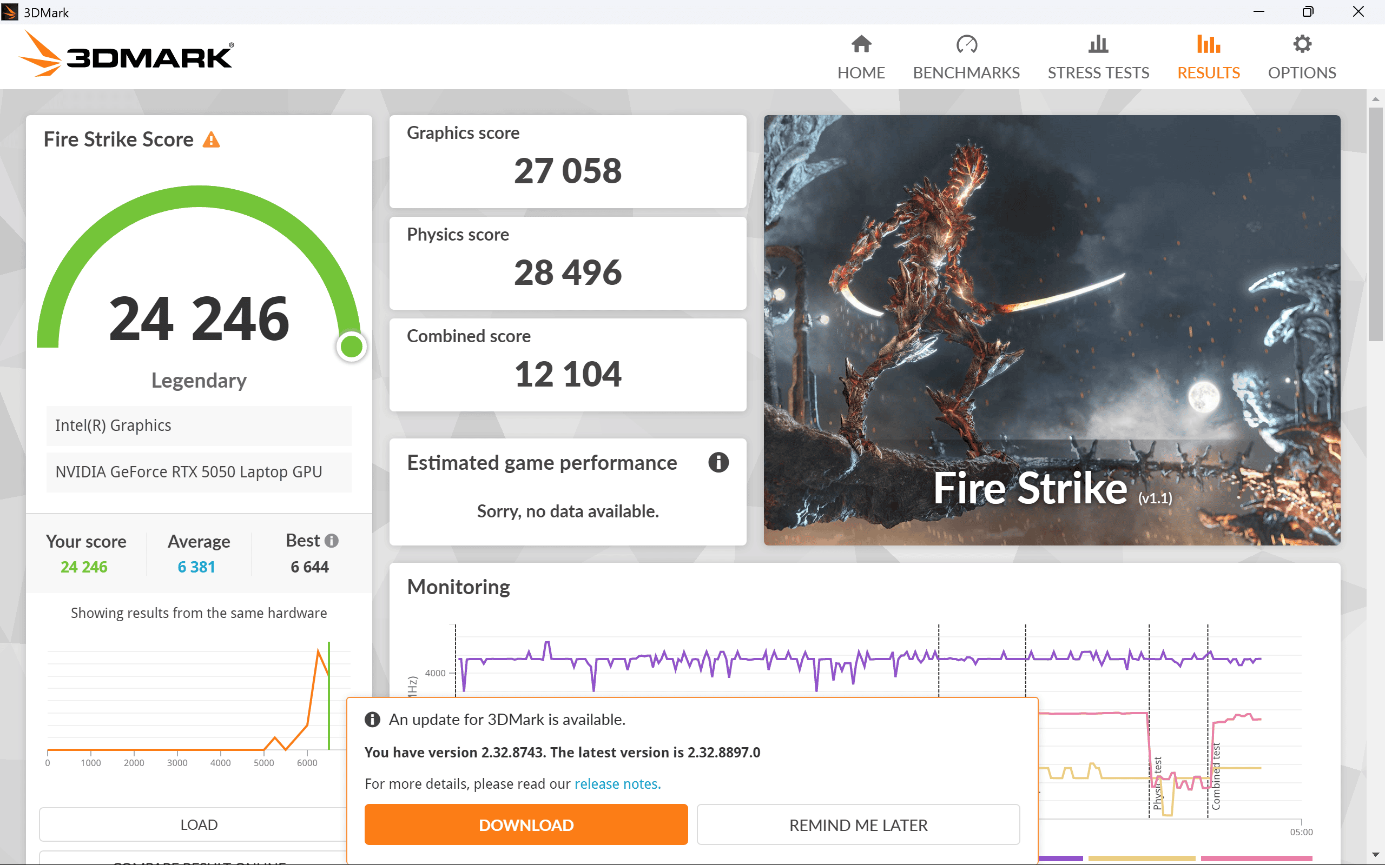
Task: Click the info icon in update notification
Action: (x=373, y=720)
